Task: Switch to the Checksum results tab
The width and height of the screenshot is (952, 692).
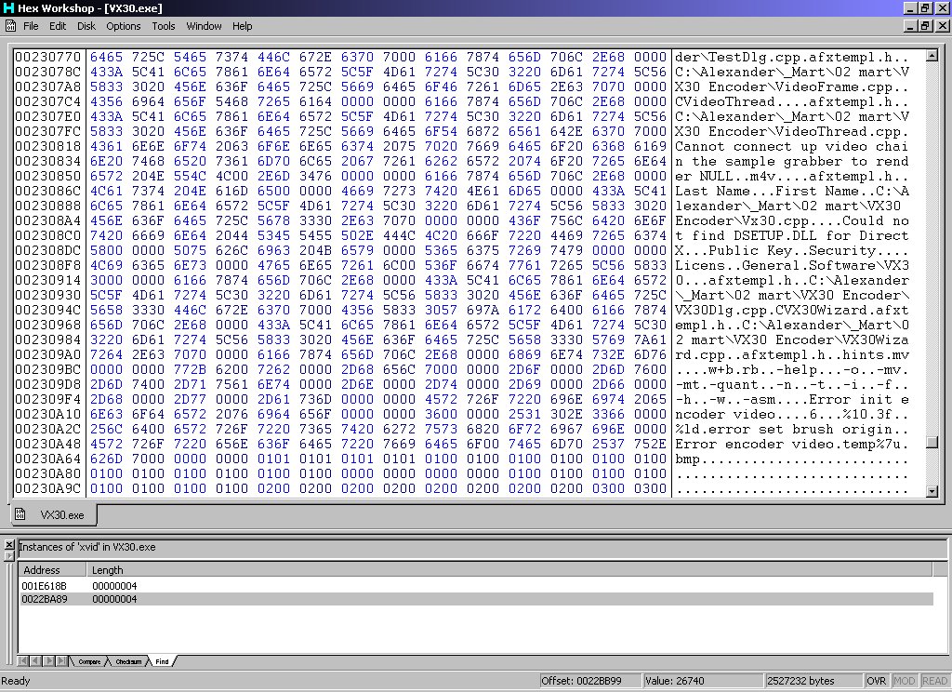Action: point(128,661)
